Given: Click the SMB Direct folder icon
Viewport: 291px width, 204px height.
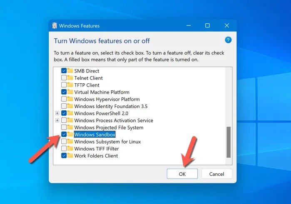Looking at the screenshot, I should 70,71.
